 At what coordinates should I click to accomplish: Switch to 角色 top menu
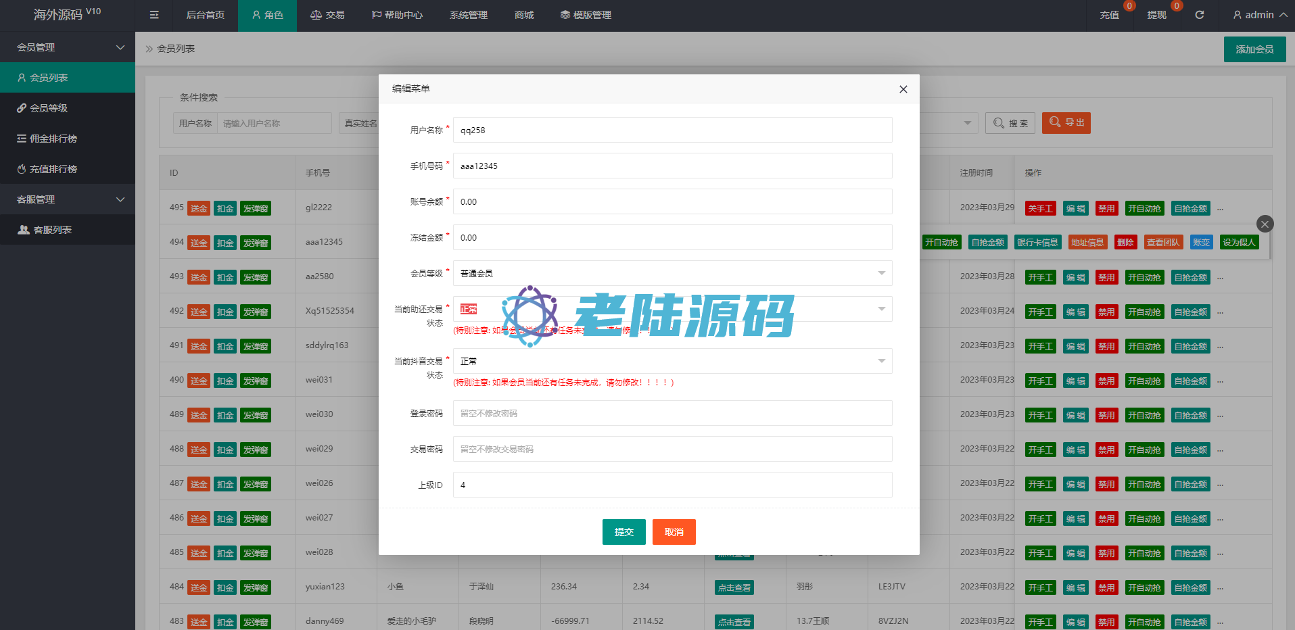click(267, 15)
